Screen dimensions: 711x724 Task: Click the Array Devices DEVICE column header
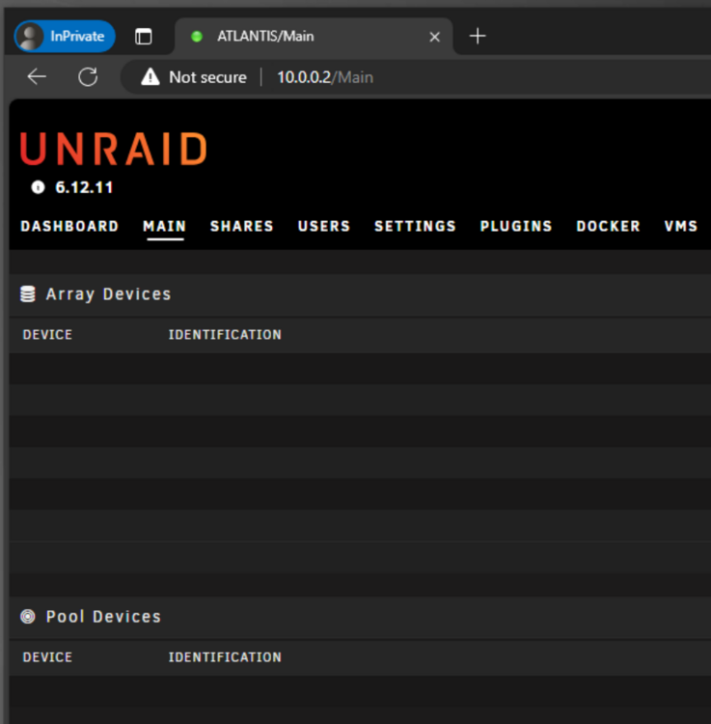[x=47, y=335]
